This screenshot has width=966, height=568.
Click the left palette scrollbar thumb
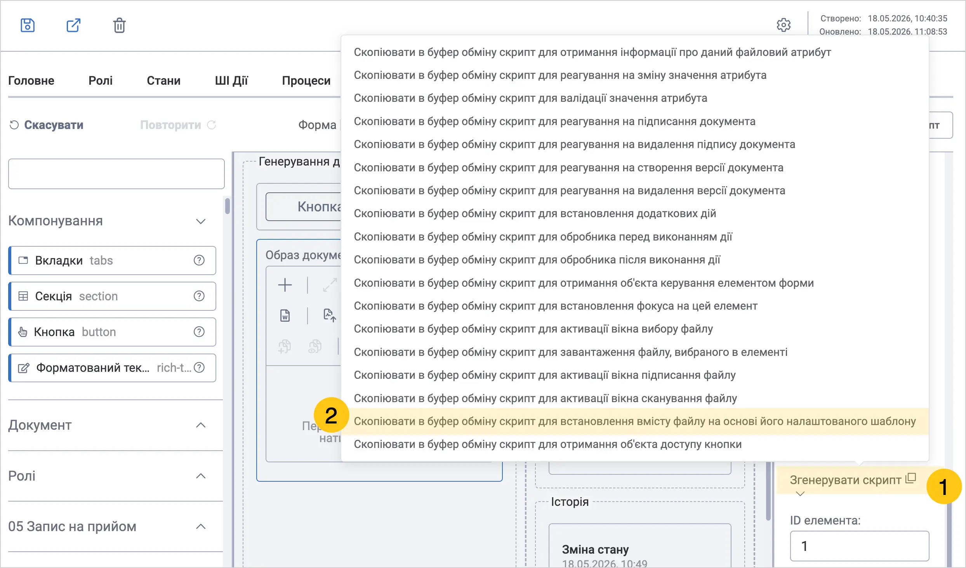(x=228, y=206)
